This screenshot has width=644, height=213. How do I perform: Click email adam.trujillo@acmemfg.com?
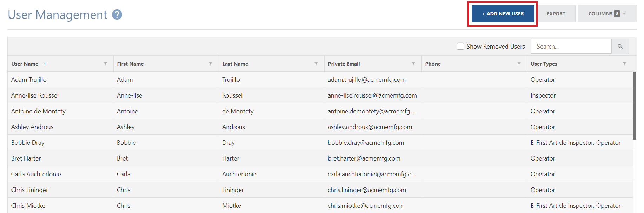pos(367,80)
